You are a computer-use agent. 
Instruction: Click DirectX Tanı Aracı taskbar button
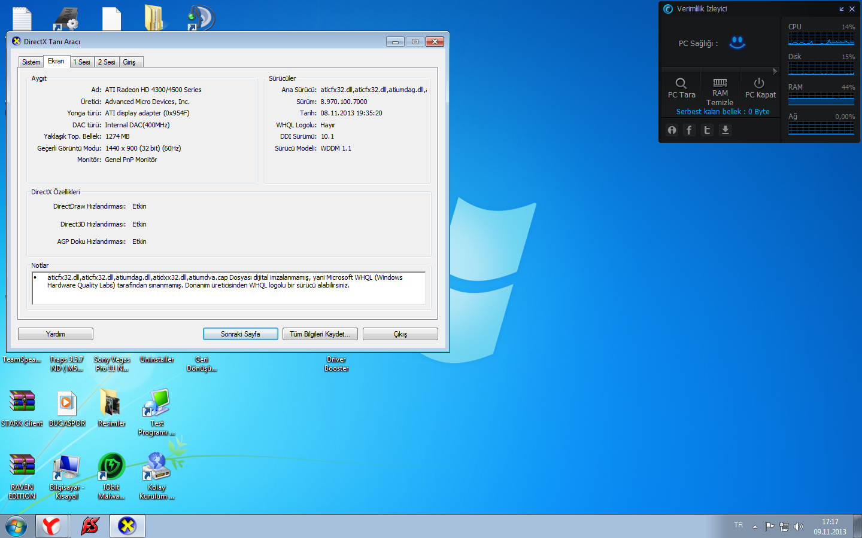[x=127, y=526]
